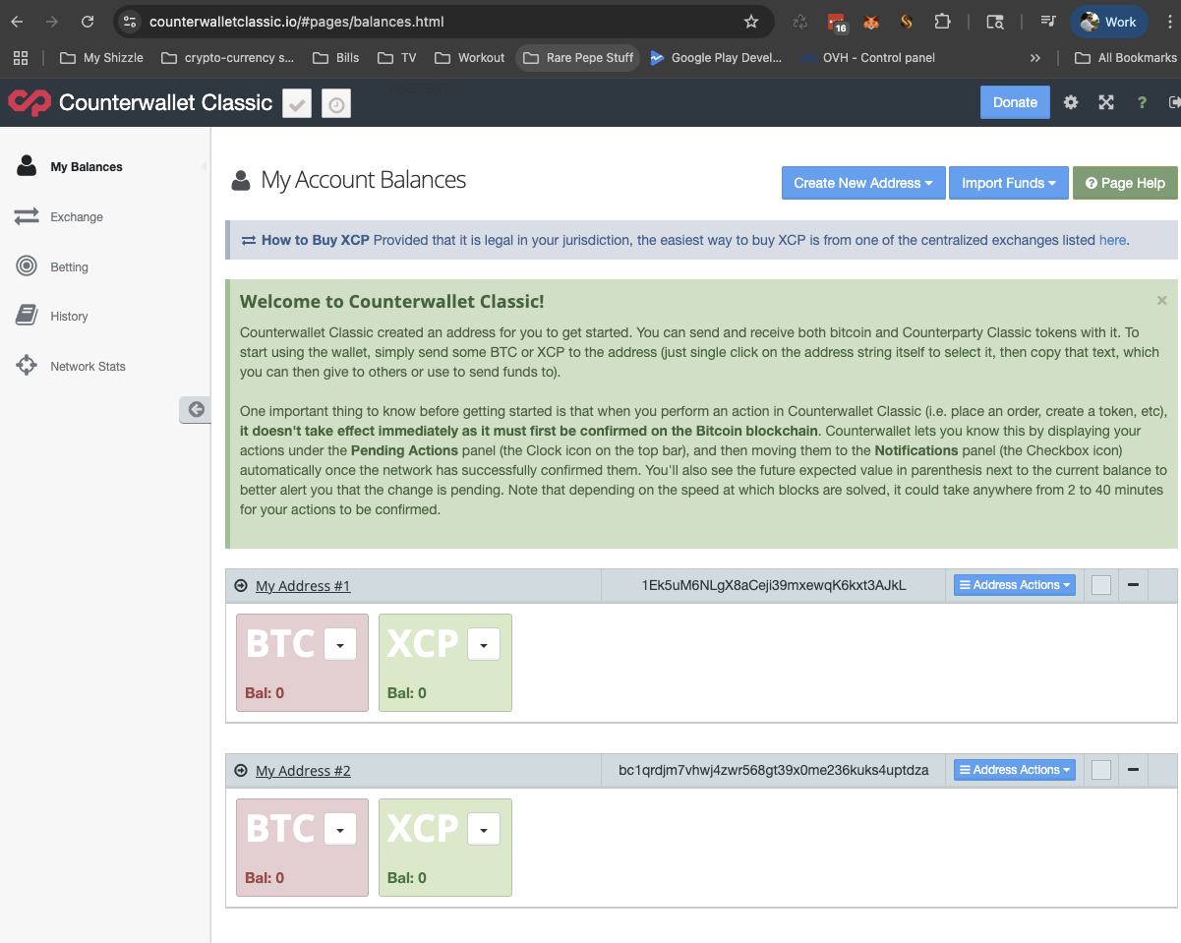1181x943 pixels.
Task: Follow the 'here' exchanges link
Action: [1112, 240]
